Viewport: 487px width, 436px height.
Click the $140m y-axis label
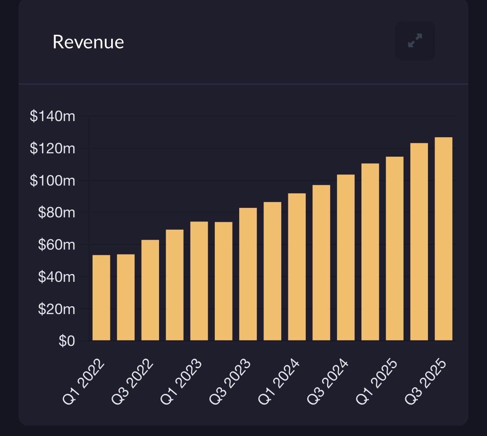[53, 117]
